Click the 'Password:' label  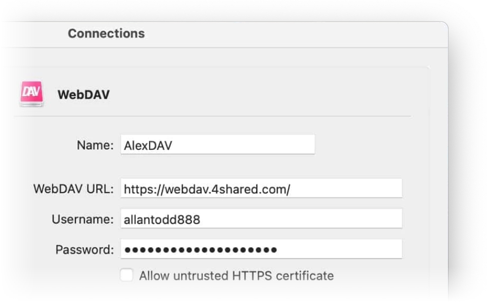pyautogui.click(x=85, y=250)
